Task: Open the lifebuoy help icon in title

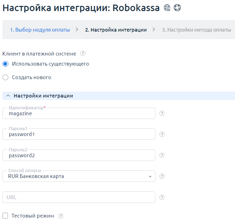Action: (x=177, y=8)
